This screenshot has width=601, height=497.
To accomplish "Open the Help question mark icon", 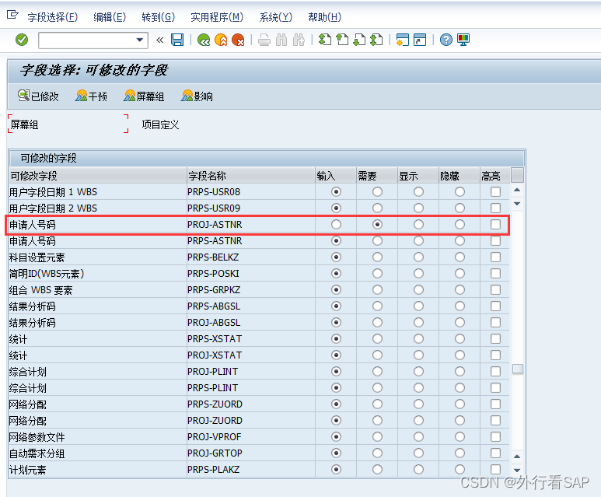I will point(446,40).
